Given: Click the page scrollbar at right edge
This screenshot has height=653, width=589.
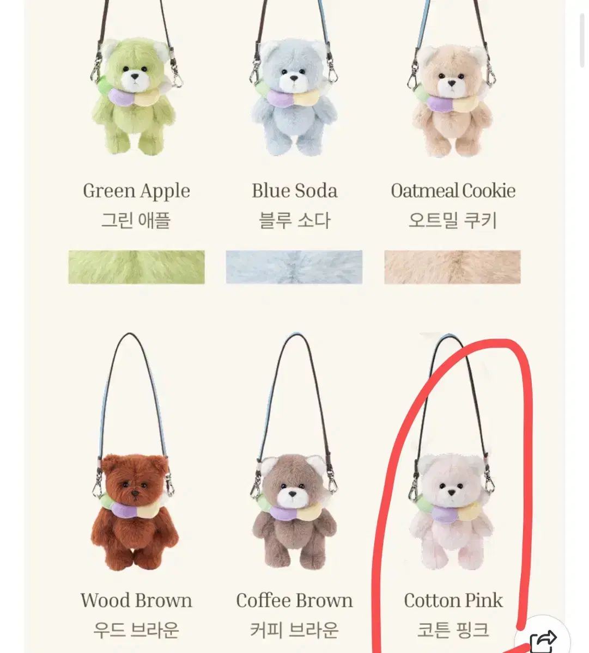Looking at the screenshot, I should click(x=581, y=34).
